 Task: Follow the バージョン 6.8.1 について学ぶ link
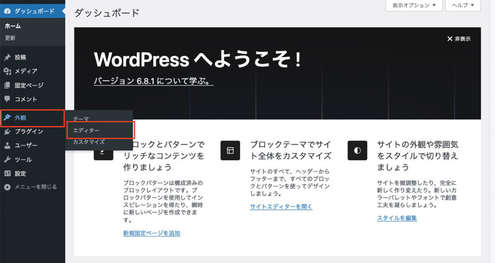[153, 81]
